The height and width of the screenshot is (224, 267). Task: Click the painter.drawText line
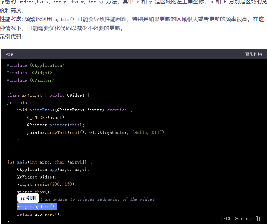click(x=97, y=132)
